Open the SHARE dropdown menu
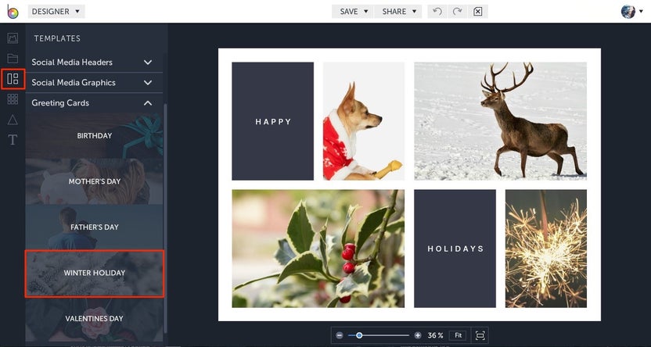The width and height of the screenshot is (651, 347). (x=398, y=12)
